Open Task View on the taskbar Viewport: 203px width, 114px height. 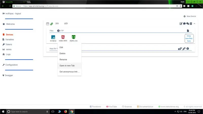tap(53, 111)
